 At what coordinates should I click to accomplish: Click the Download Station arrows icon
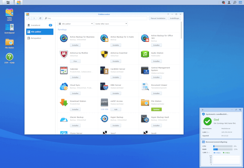click(x=64, y=102)
